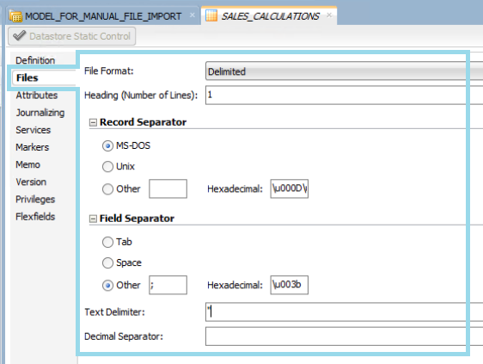Select Space as field separator
The height and width of the screenshot is (364, 483).
[107, 262]
